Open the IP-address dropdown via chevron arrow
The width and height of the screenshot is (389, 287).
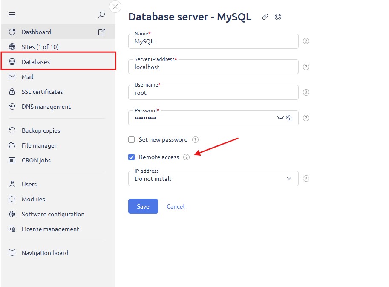tap(289, 179)
